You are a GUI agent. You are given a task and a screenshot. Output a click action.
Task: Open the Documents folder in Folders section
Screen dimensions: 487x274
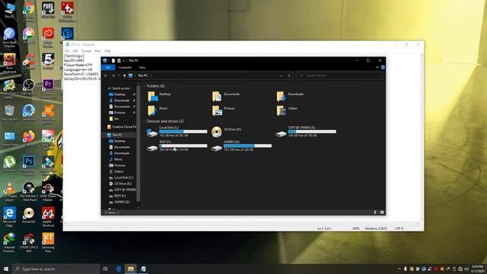pyautogui.click(x=226, y=96)
